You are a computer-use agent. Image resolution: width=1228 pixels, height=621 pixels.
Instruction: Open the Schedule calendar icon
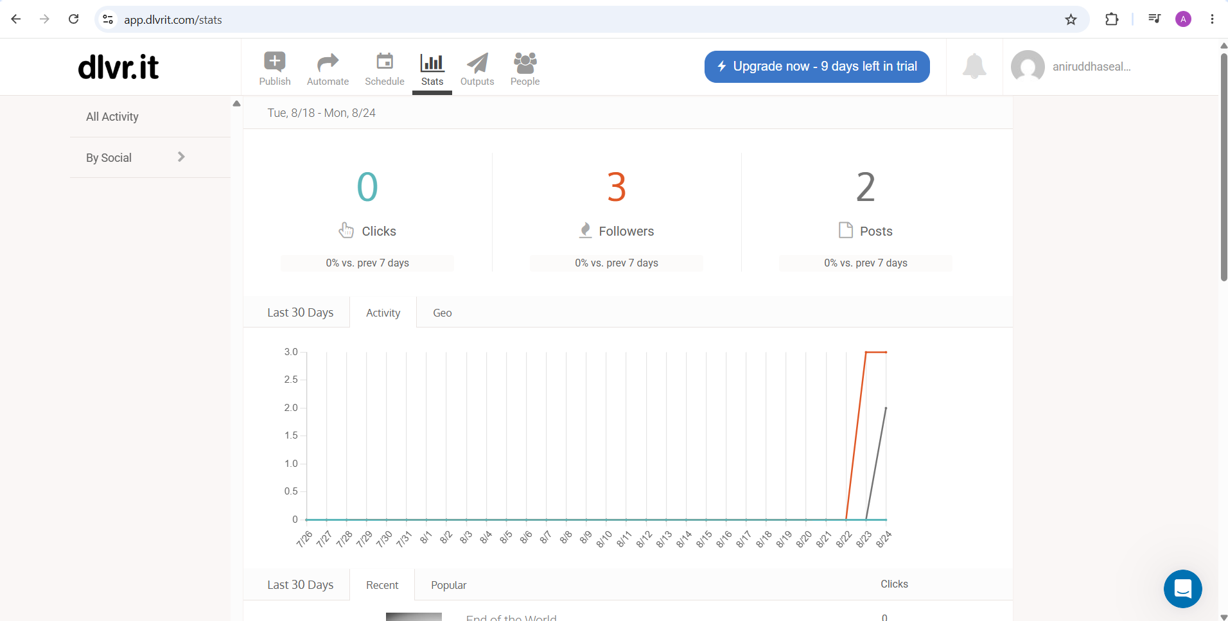tap(385, 62)
